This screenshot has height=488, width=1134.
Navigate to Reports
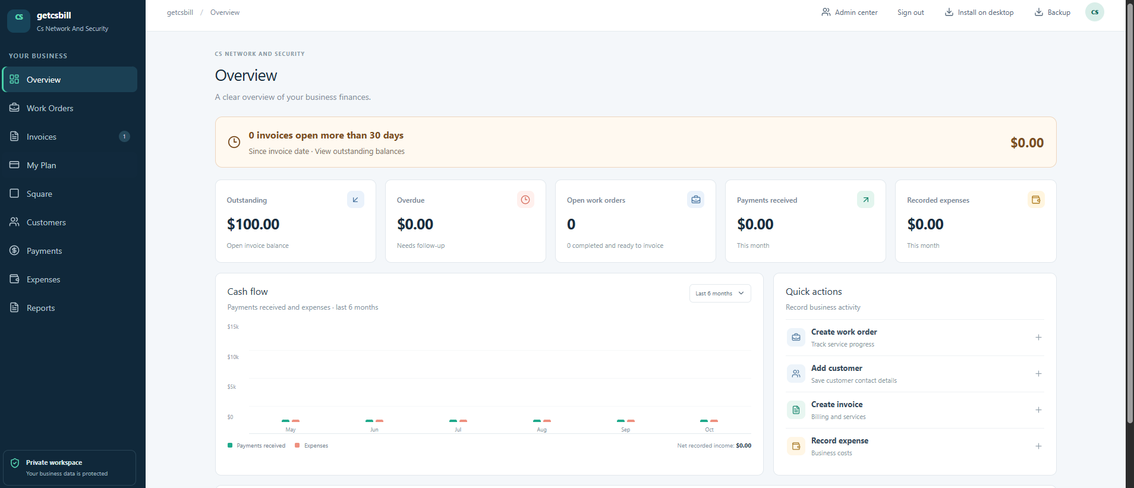point(70,308)
